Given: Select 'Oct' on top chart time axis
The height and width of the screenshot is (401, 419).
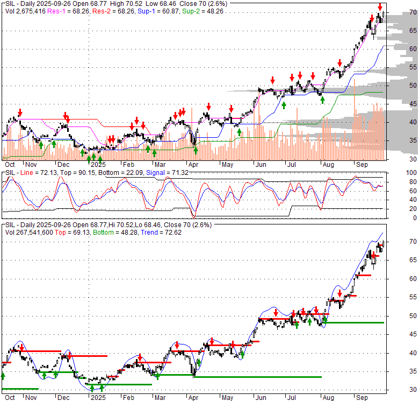Looking at the screenshot, I should pos(10,164).
